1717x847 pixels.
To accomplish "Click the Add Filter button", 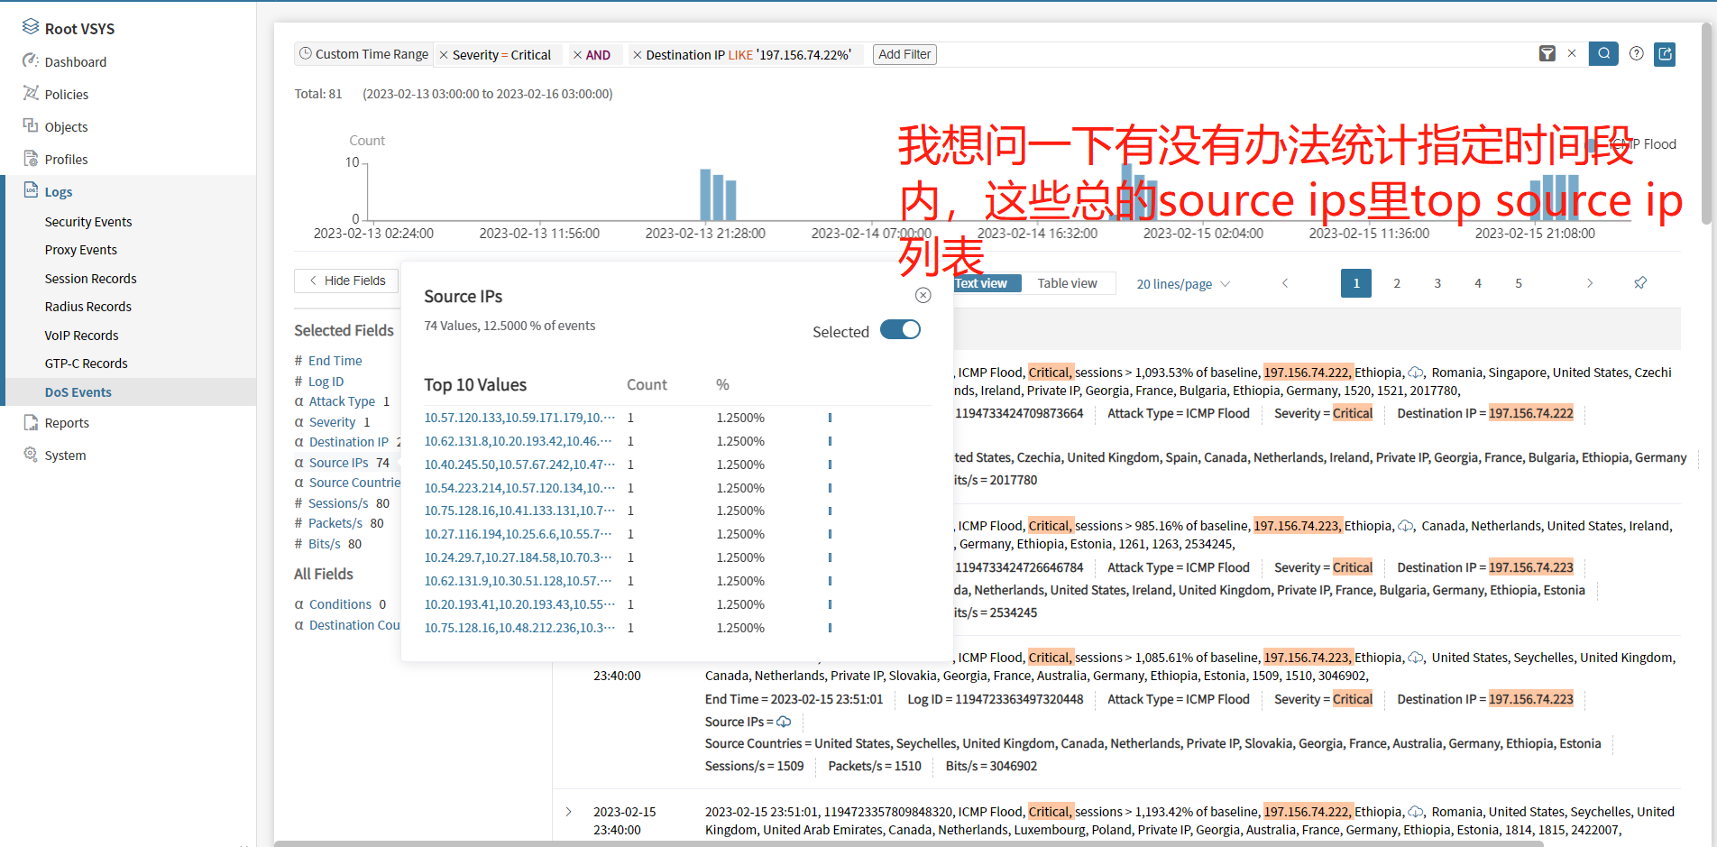I will pyautogui.click(x=904, y=54).
